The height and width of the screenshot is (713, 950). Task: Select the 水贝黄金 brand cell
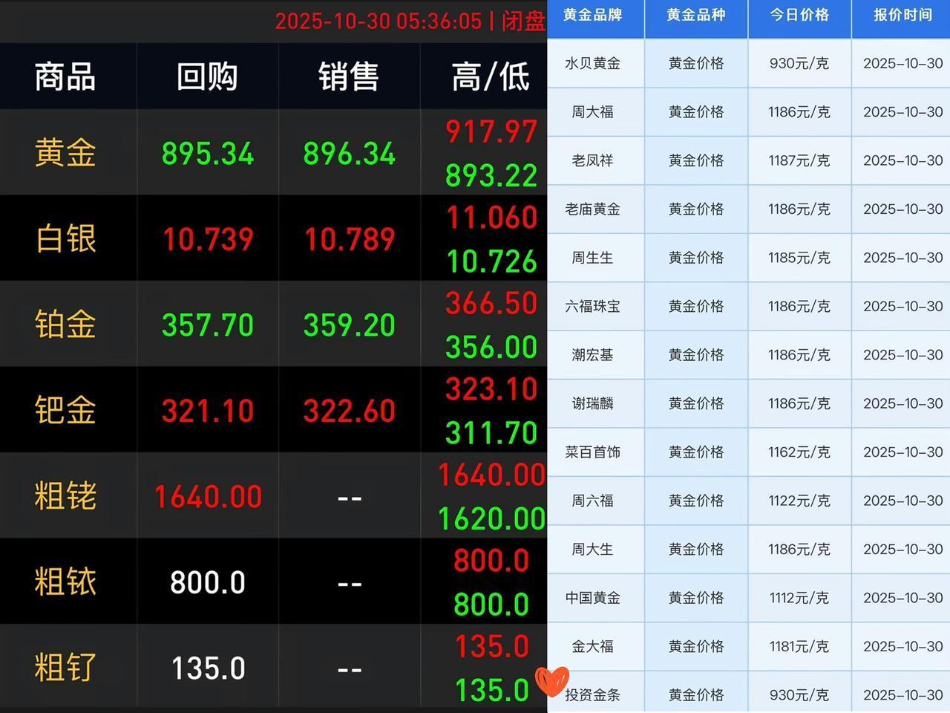592,63
